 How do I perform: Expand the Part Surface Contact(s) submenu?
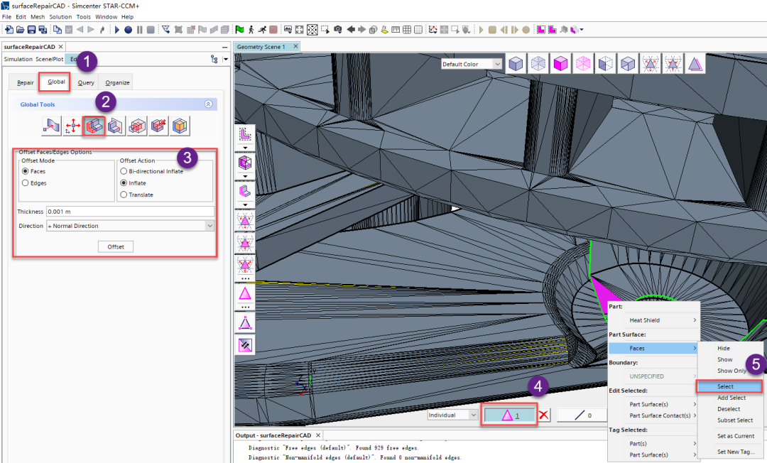coord(654,415)
